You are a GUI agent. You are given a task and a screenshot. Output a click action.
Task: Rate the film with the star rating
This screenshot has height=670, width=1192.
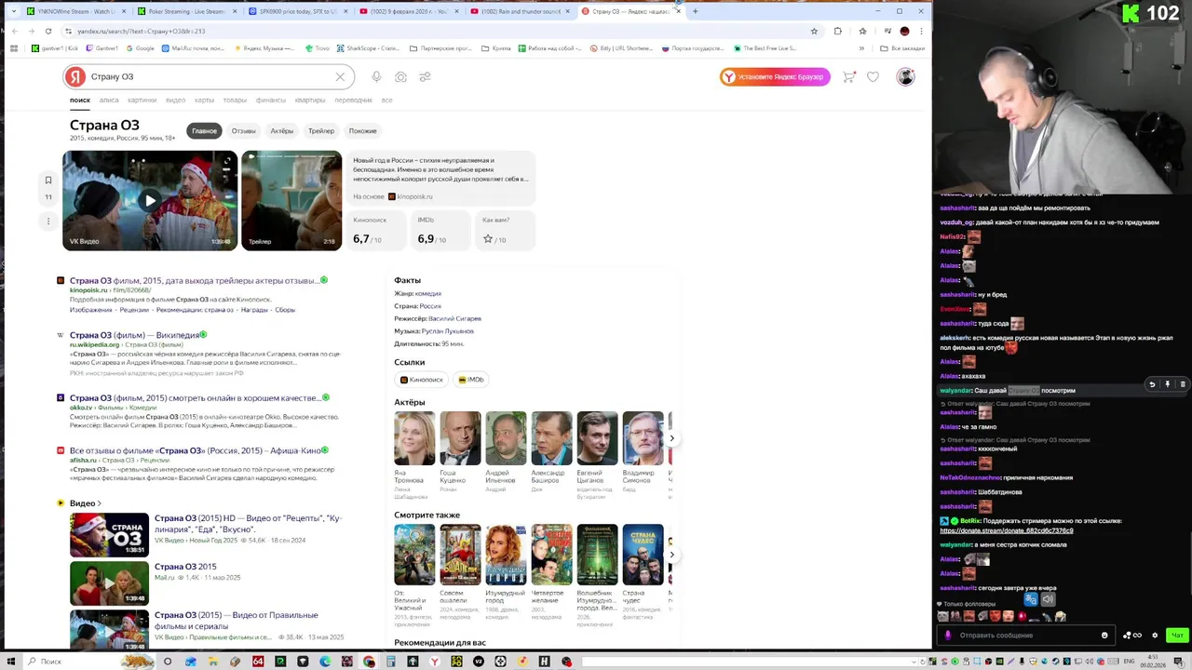pyautogui.click(x=487, y=239)
